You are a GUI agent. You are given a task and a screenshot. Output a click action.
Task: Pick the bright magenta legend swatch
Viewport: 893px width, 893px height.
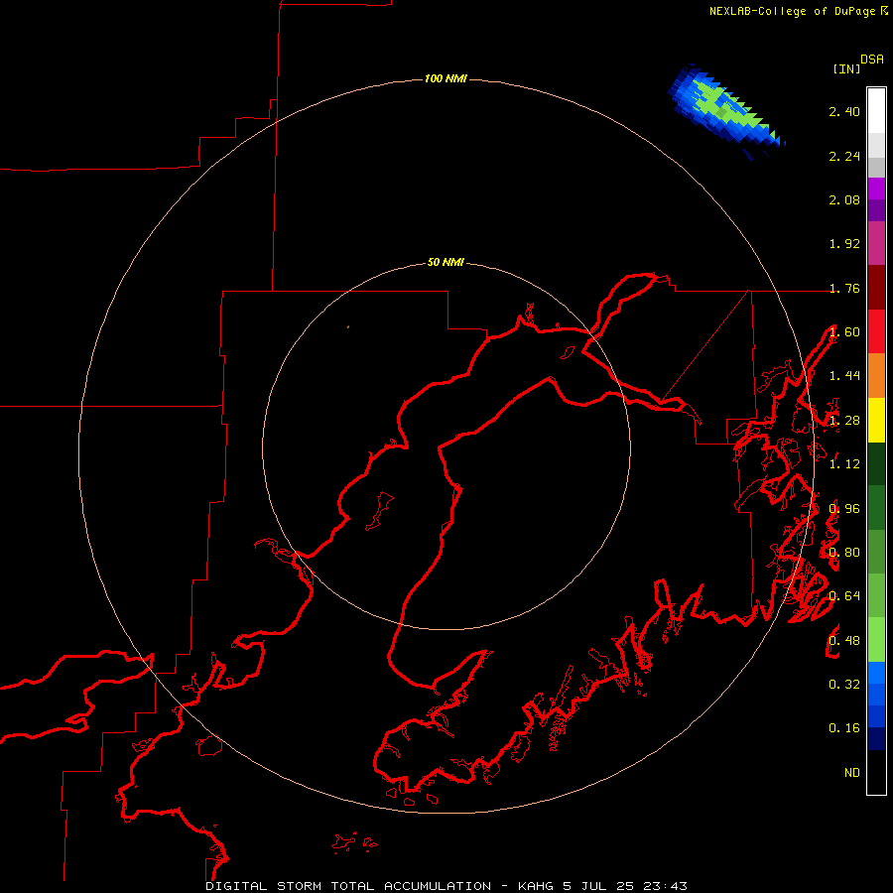(x=876, y=189)
